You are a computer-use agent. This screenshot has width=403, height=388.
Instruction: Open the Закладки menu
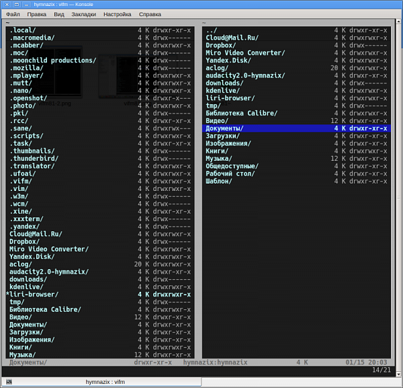coord(83,14)
